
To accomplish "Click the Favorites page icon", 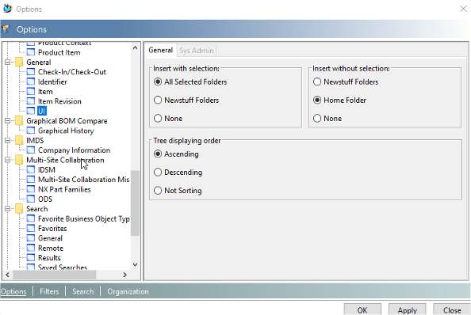I will pos(31,229).
